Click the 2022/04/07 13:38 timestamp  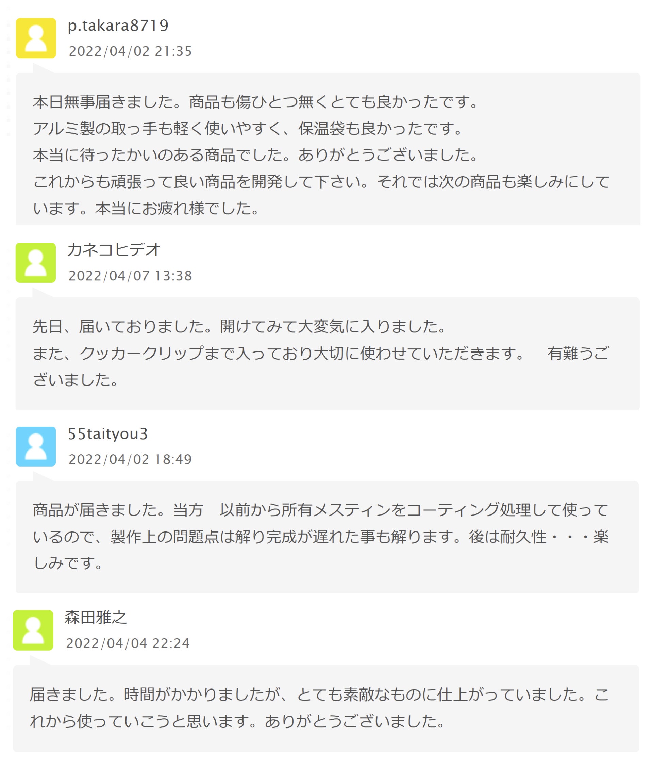(x=130, y=276)
